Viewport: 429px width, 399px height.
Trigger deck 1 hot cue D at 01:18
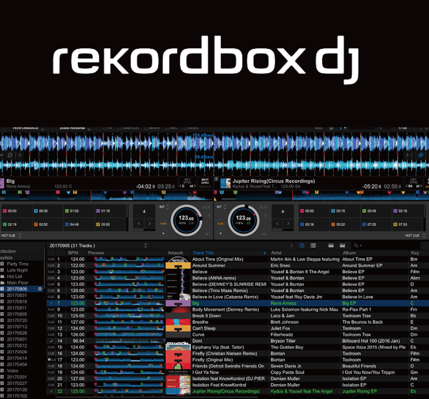110,211
